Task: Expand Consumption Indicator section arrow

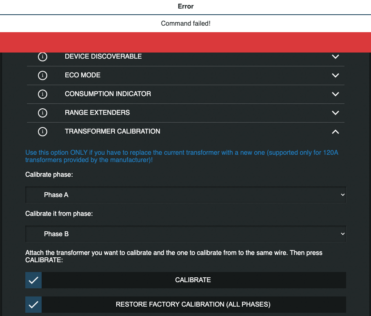Action: tap(335, 94)
